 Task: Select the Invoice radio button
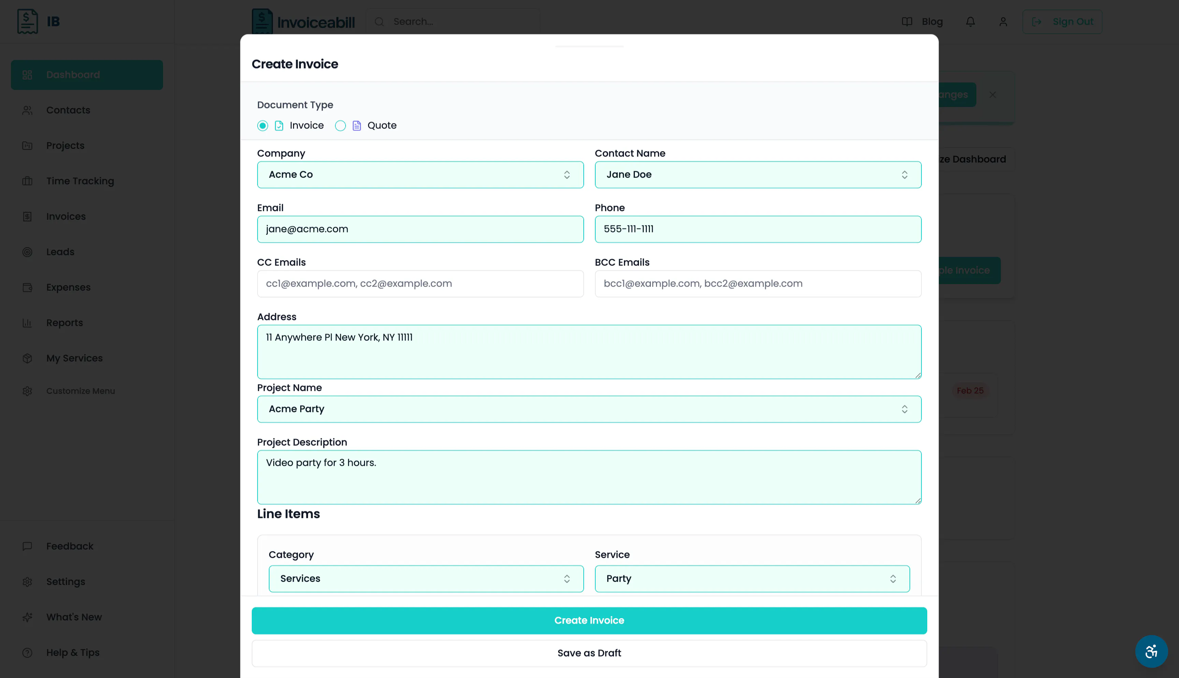[263, 126]
